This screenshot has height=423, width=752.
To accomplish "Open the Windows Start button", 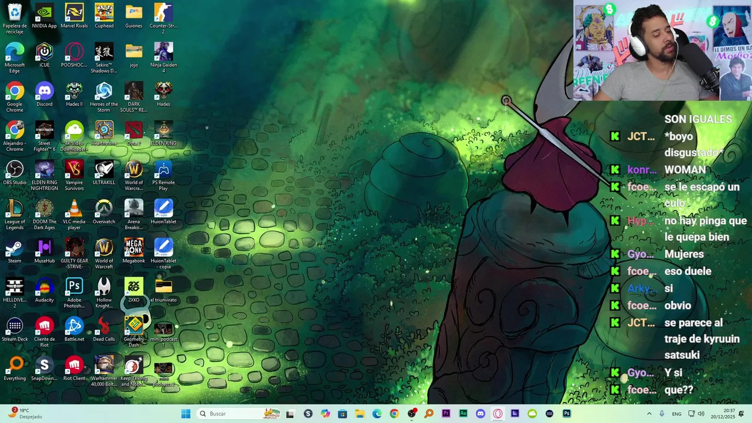I will click(186, 414).
